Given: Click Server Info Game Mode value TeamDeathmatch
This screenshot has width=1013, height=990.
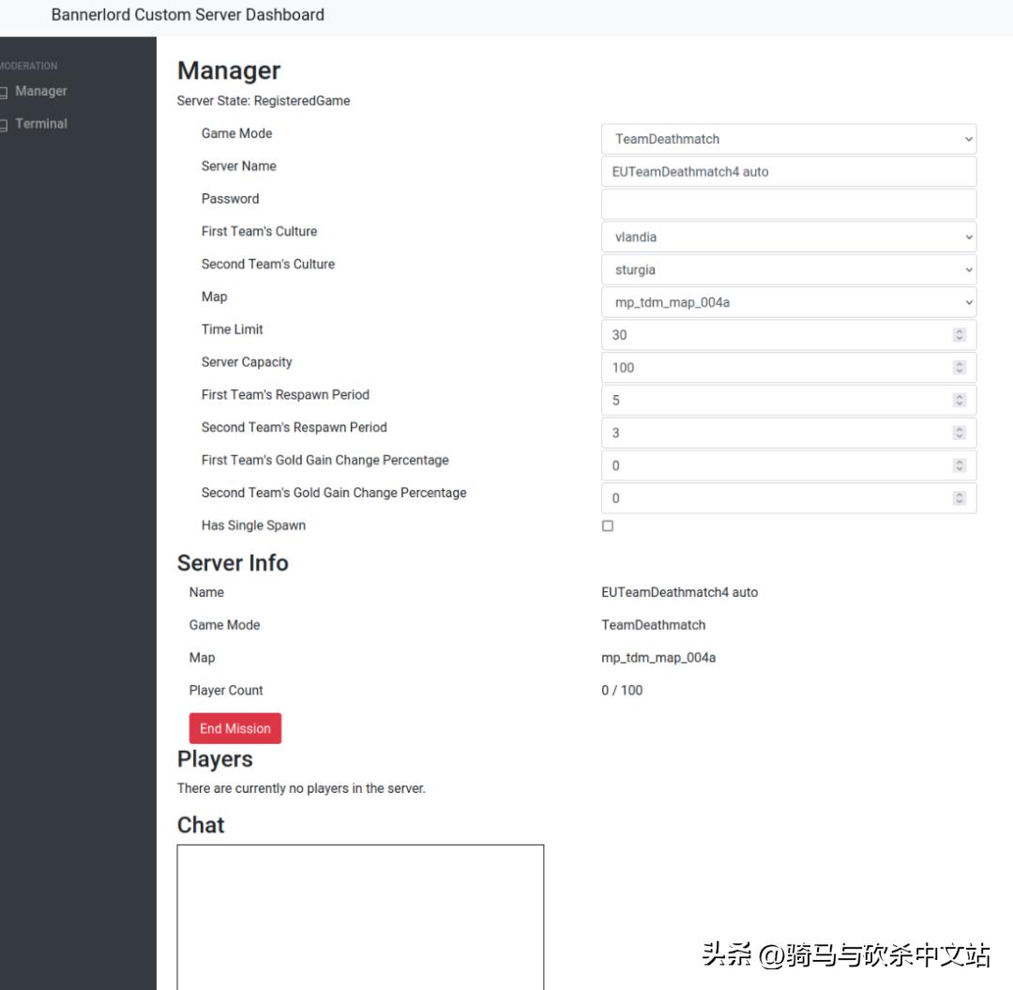Looking at the screenshot, I should [x=653, y=625].
